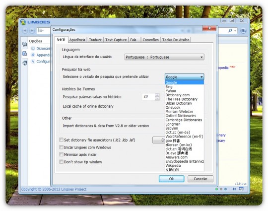Open the main menu icon at top right
268x211 pixels.
(x=243, y=31)
